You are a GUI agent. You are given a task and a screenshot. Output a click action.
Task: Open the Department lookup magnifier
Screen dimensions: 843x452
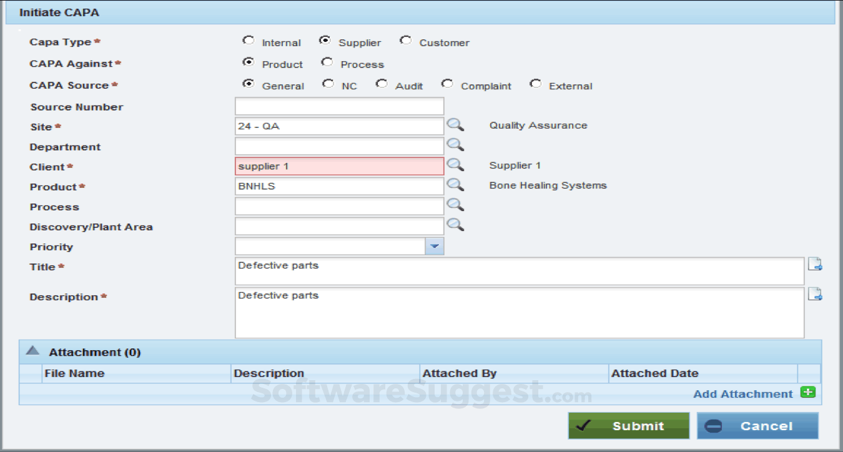[x=455, y=145]
